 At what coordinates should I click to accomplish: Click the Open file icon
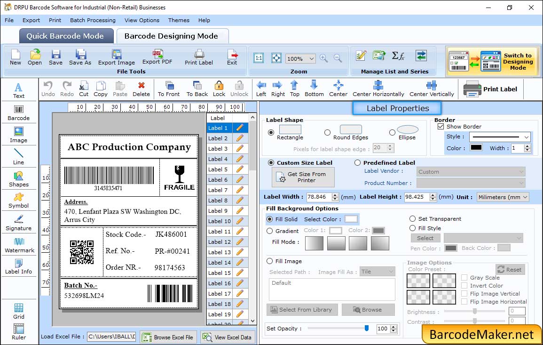(x=35, y=57)
